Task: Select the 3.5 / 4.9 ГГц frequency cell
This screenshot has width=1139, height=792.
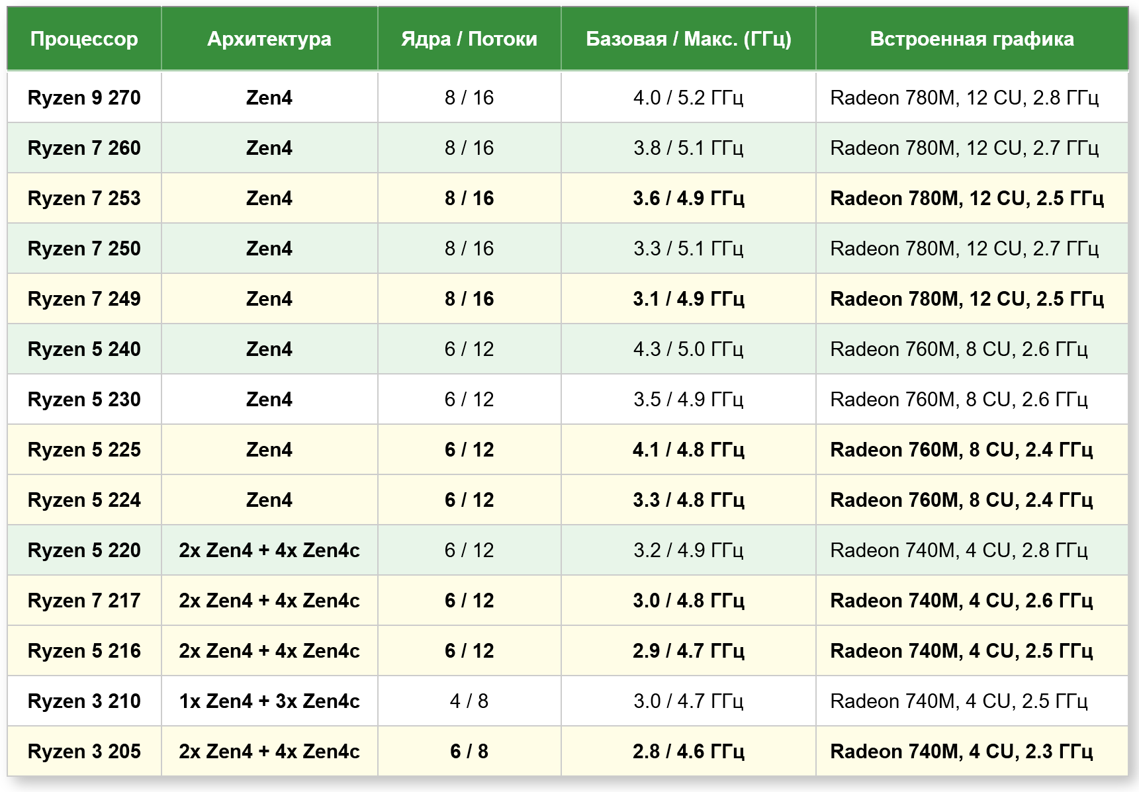Action: pyautogui.click(x=688, y=399)
